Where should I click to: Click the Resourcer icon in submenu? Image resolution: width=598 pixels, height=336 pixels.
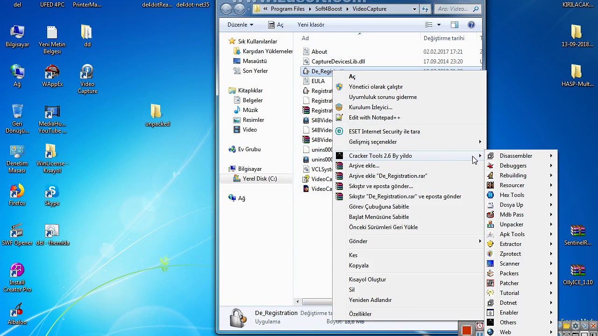pos(490,185)
